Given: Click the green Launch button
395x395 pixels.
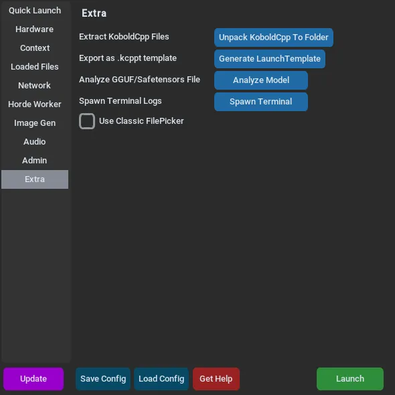Looking at the screenshot, I should (350, 379).
